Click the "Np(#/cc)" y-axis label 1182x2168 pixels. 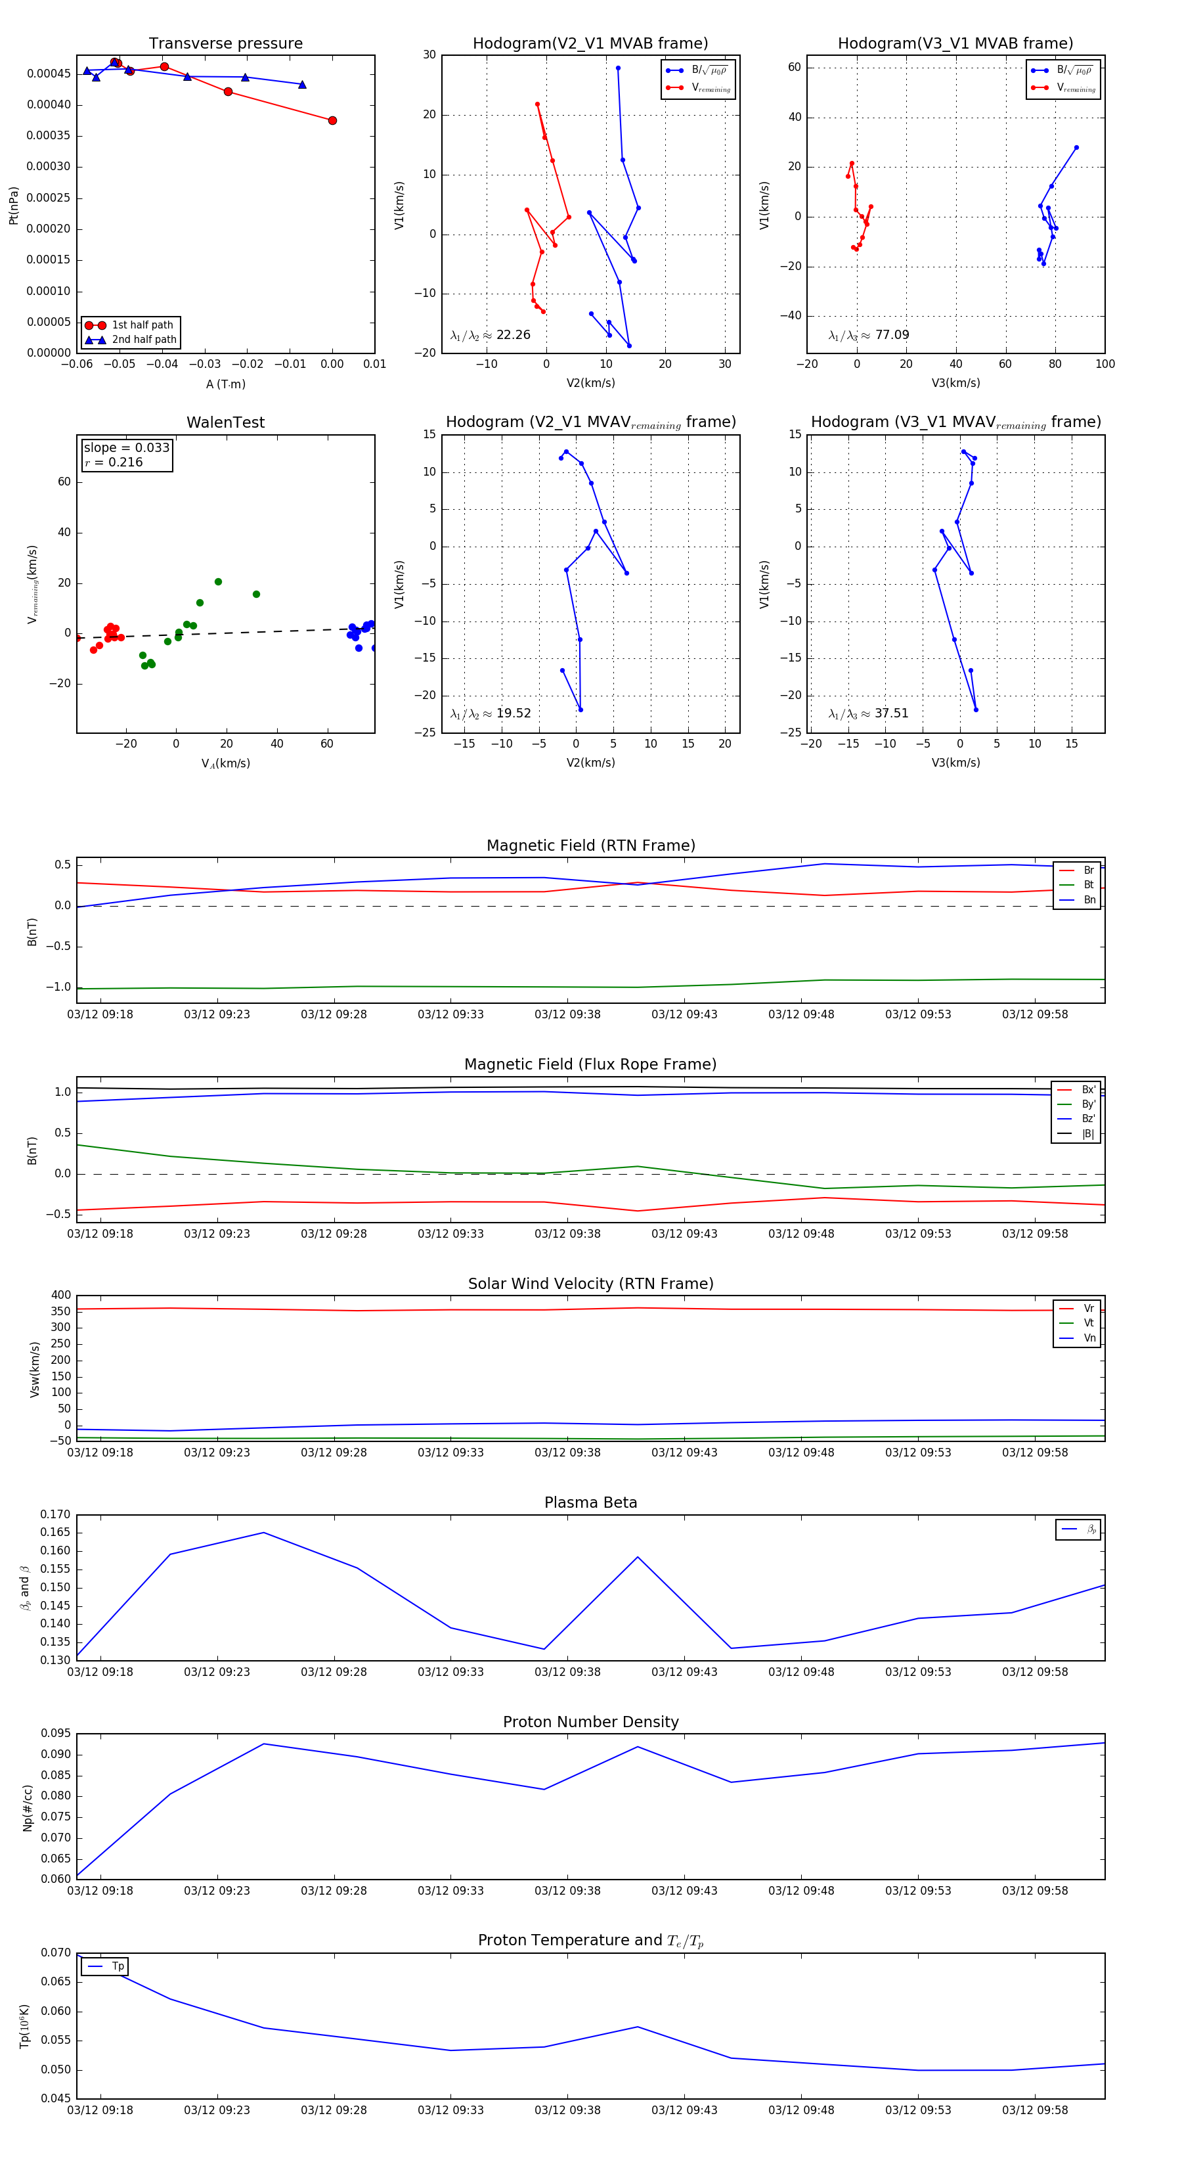[x=28, y=1807]
